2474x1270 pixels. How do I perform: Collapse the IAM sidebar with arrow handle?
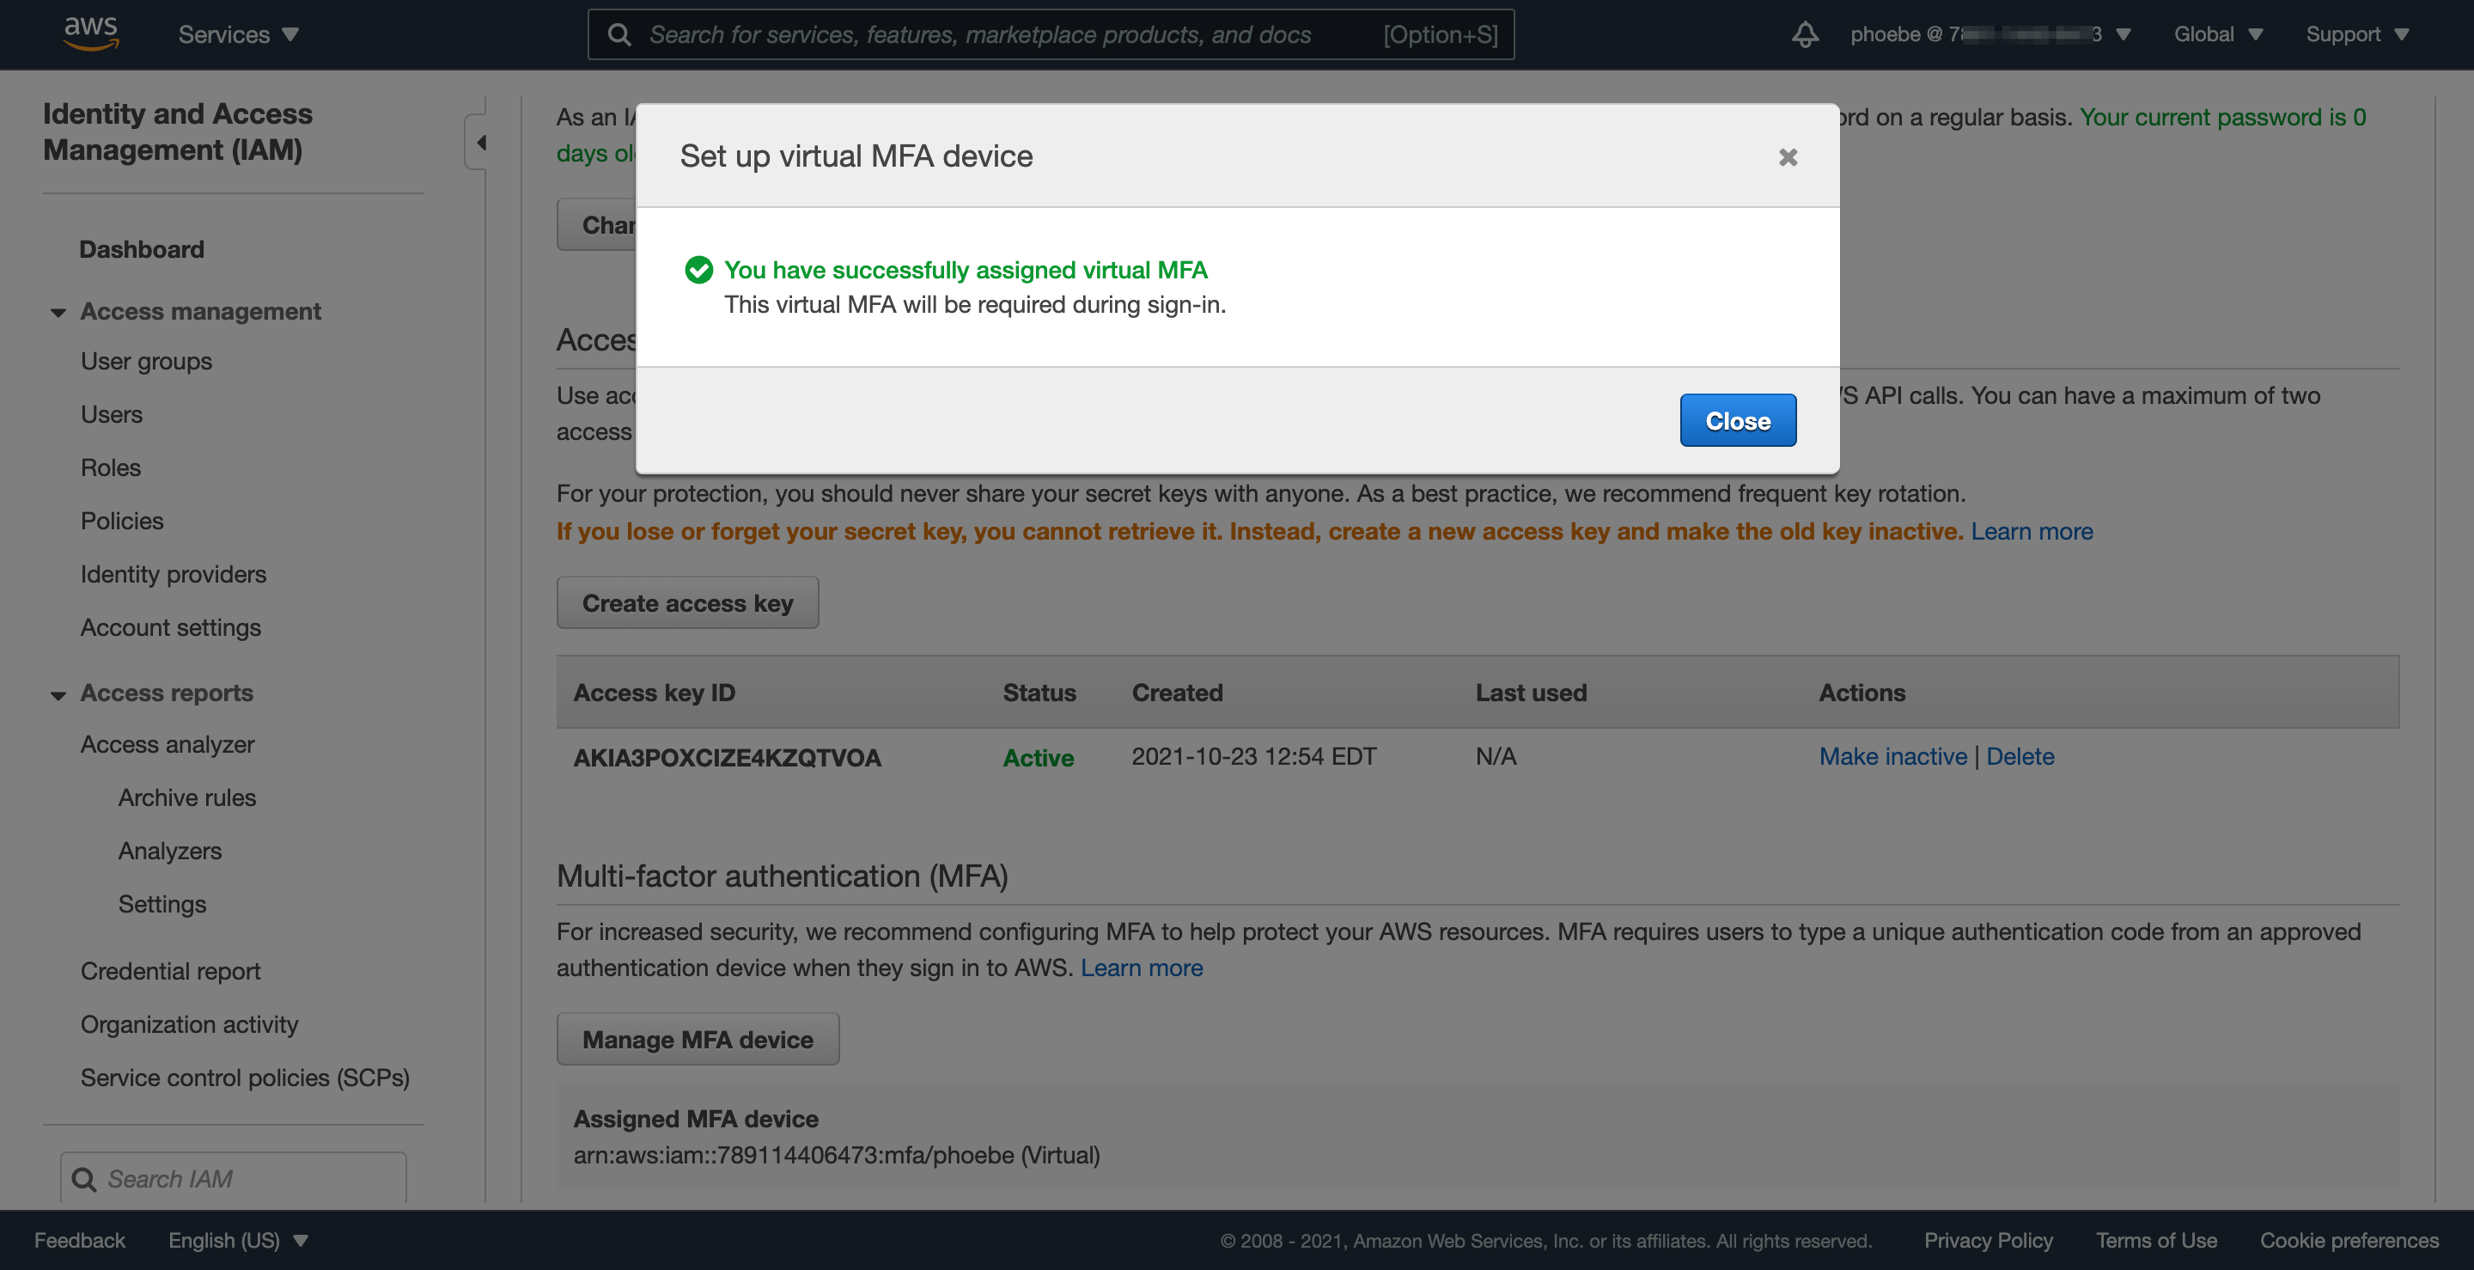pyautogui.click(x=478, y=142)
